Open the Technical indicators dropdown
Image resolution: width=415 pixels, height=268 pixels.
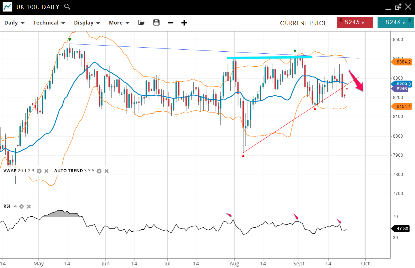49,23
